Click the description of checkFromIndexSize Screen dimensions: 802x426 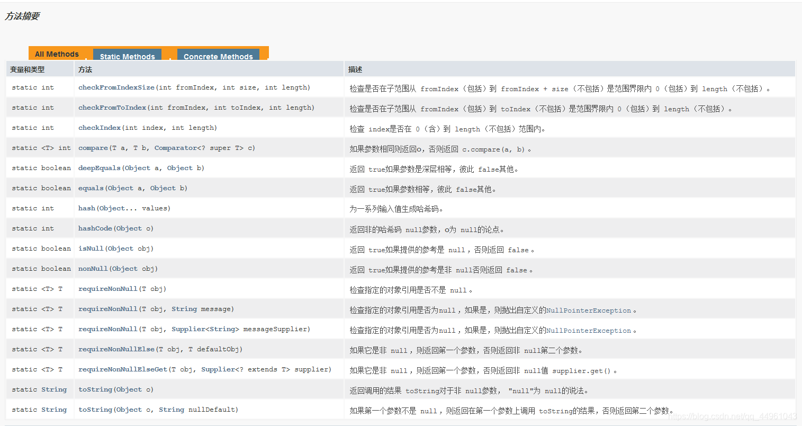point(560,88)
